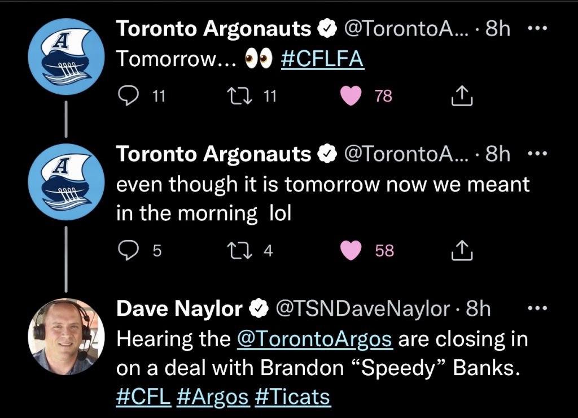Open the #CFL hashtag link
578x418 pixels.
143,397
